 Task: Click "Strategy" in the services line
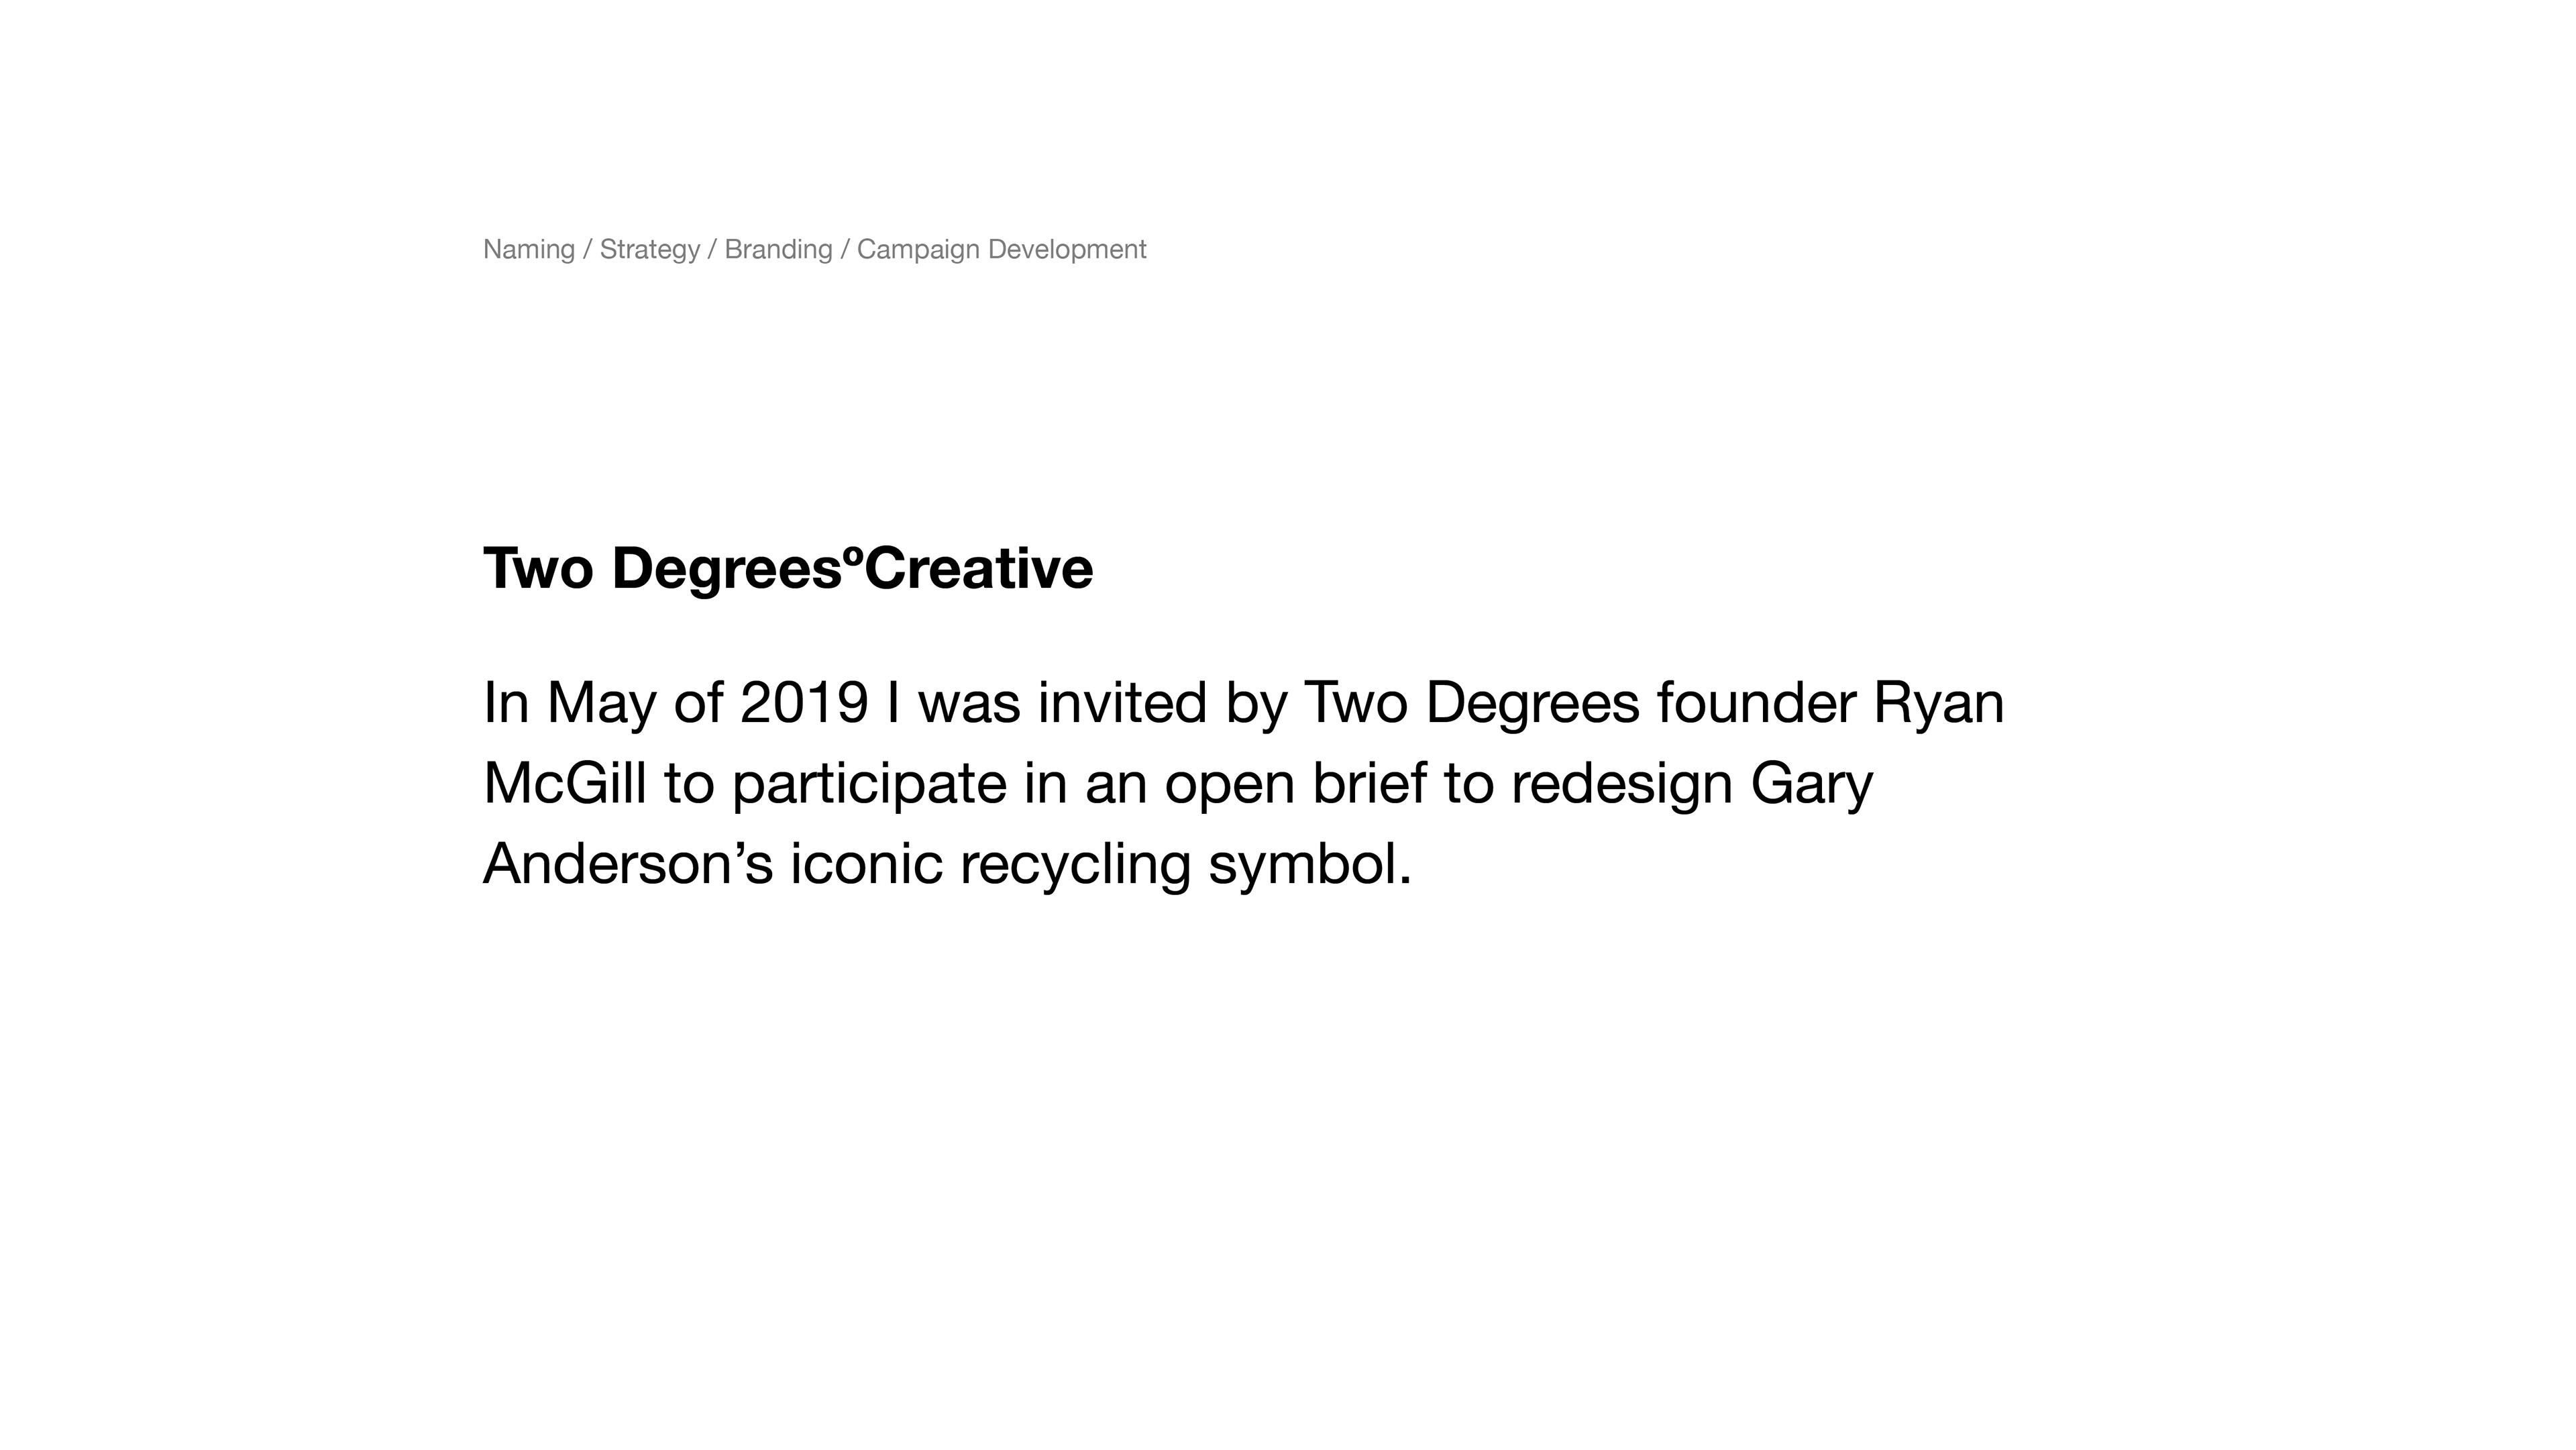tap(649, 249)
